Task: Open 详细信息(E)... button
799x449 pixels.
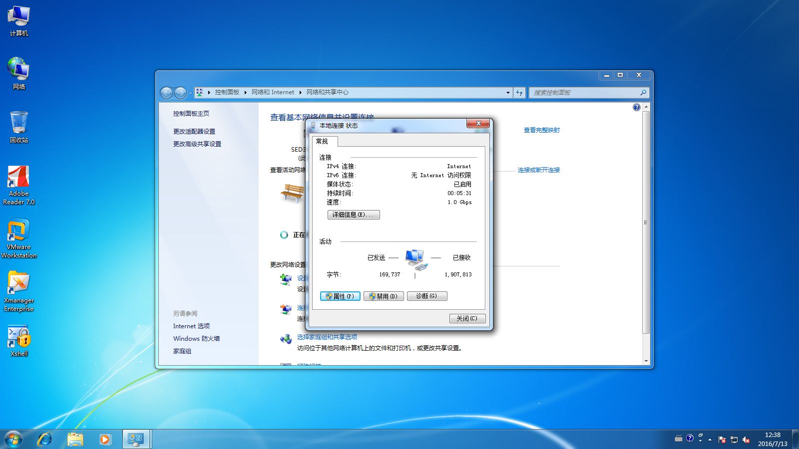Action: click(x=354, y=215)
